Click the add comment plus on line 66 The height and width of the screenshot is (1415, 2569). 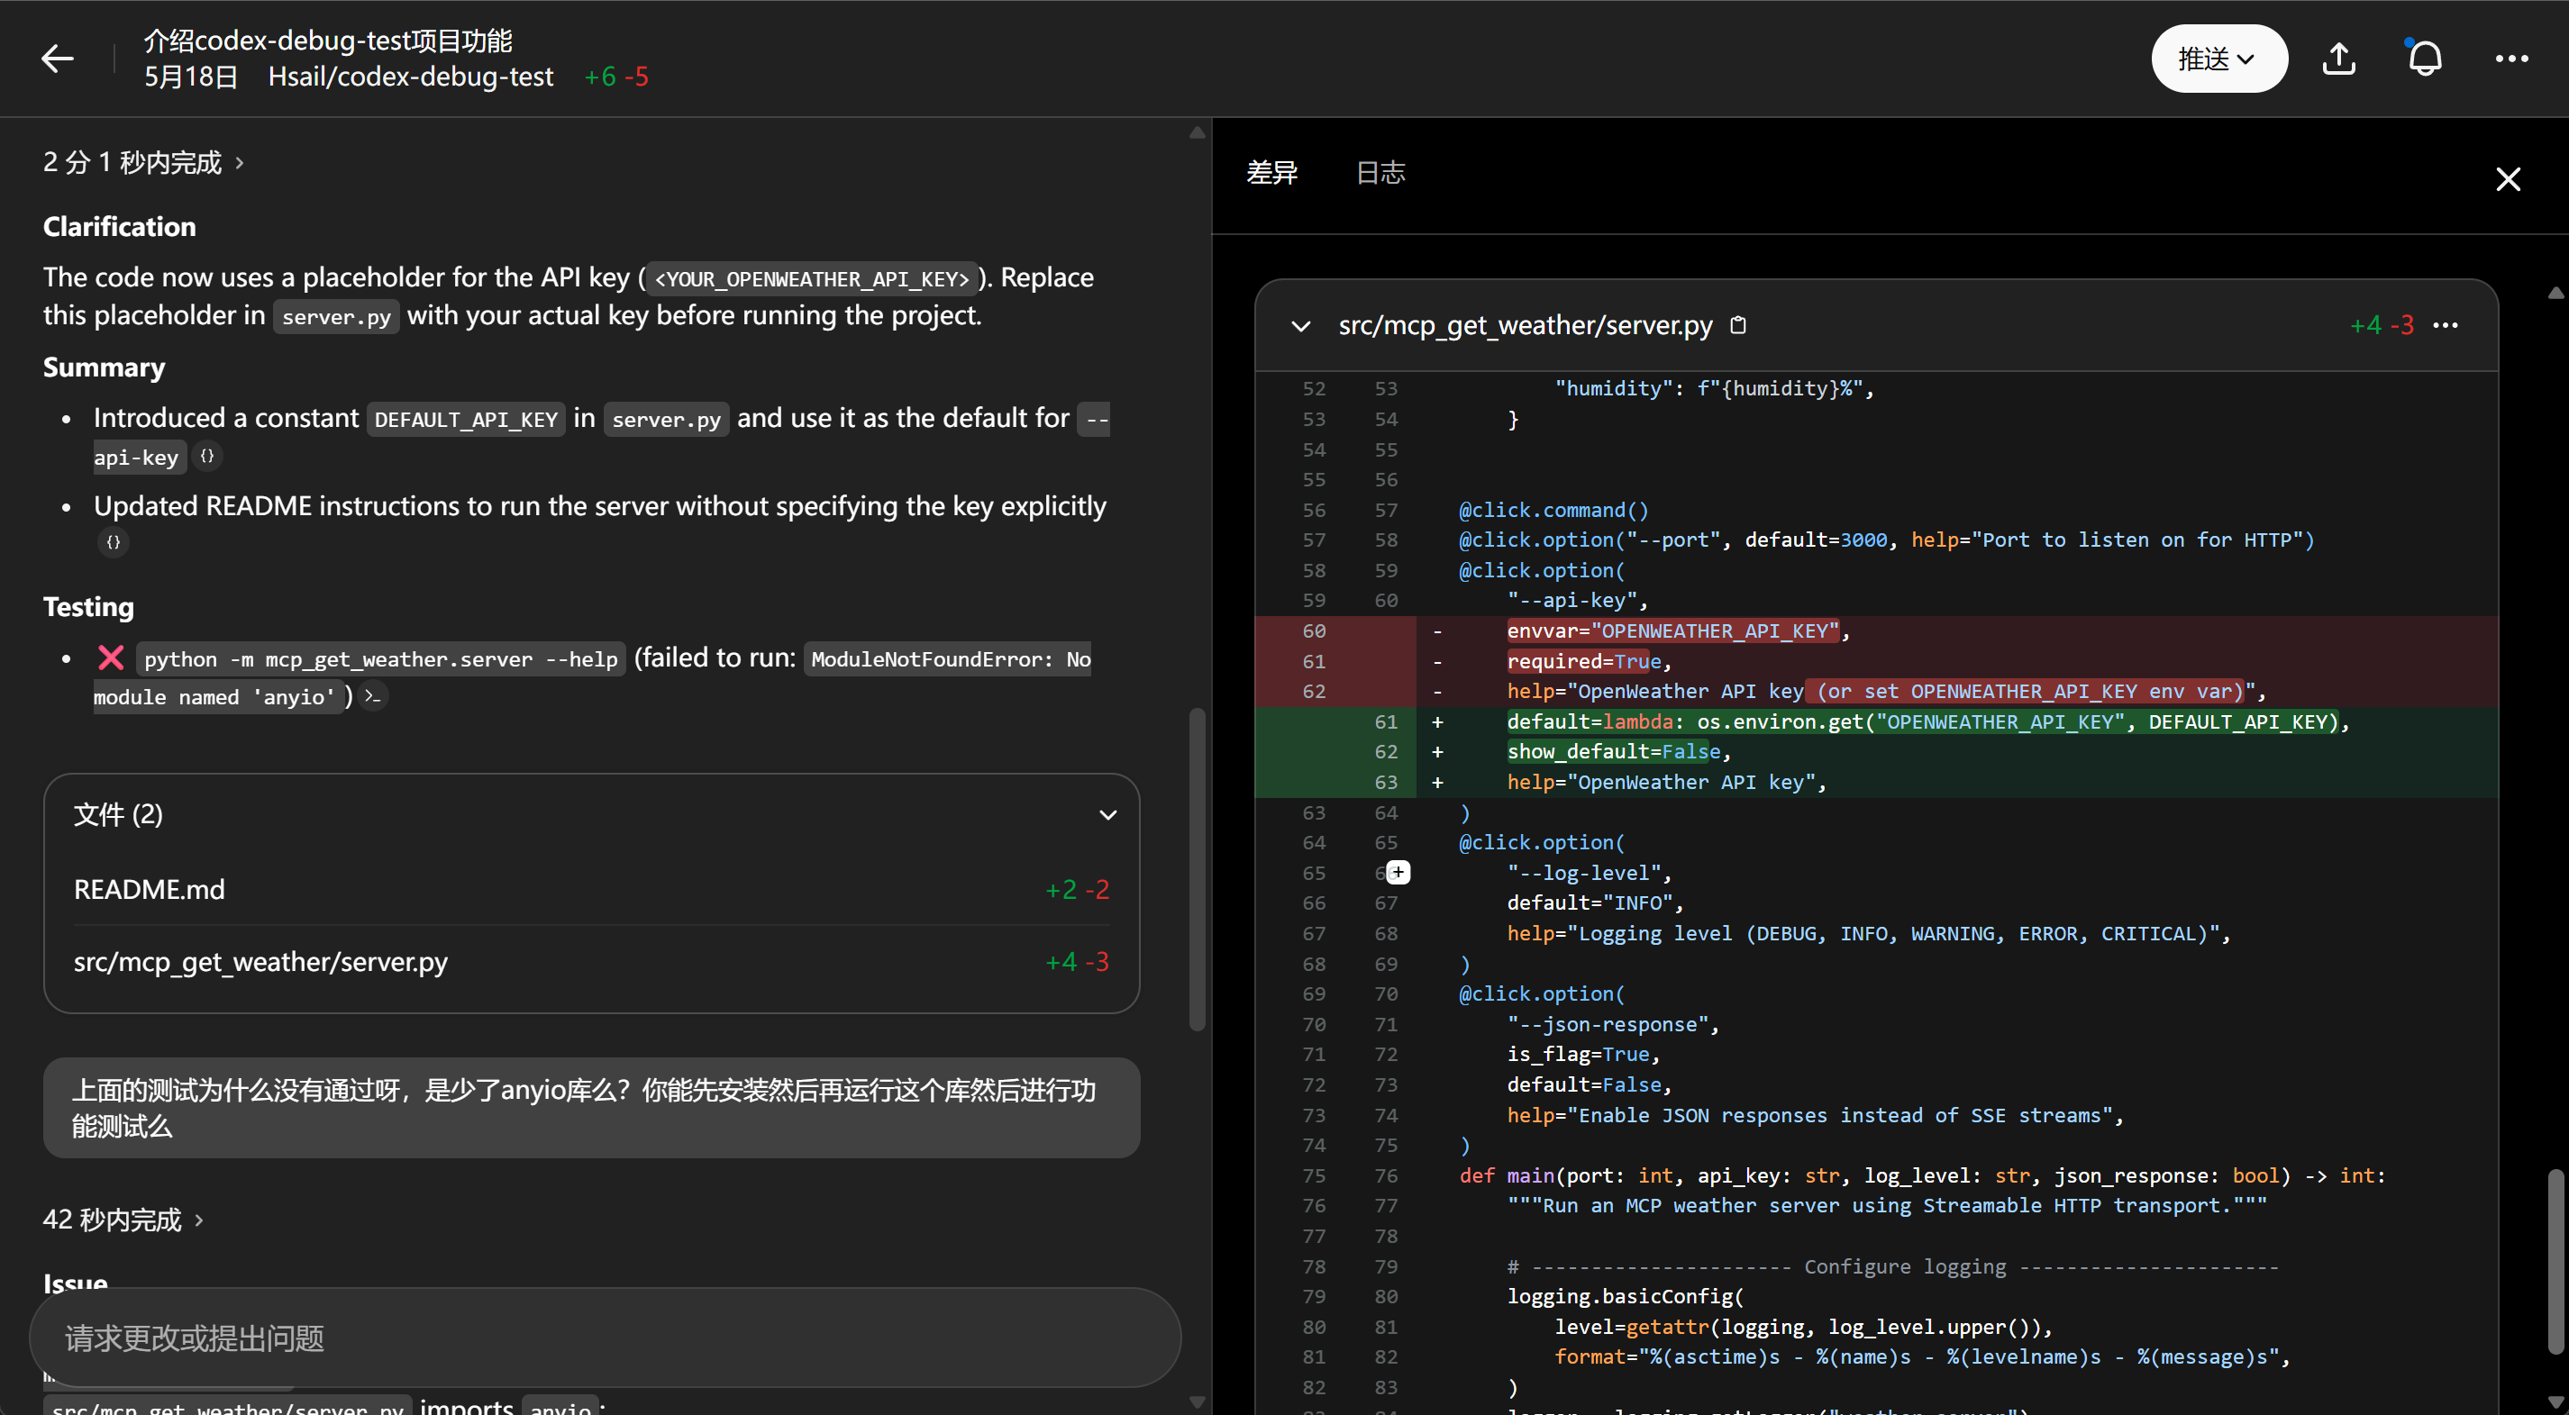(x=1398, y=873)
